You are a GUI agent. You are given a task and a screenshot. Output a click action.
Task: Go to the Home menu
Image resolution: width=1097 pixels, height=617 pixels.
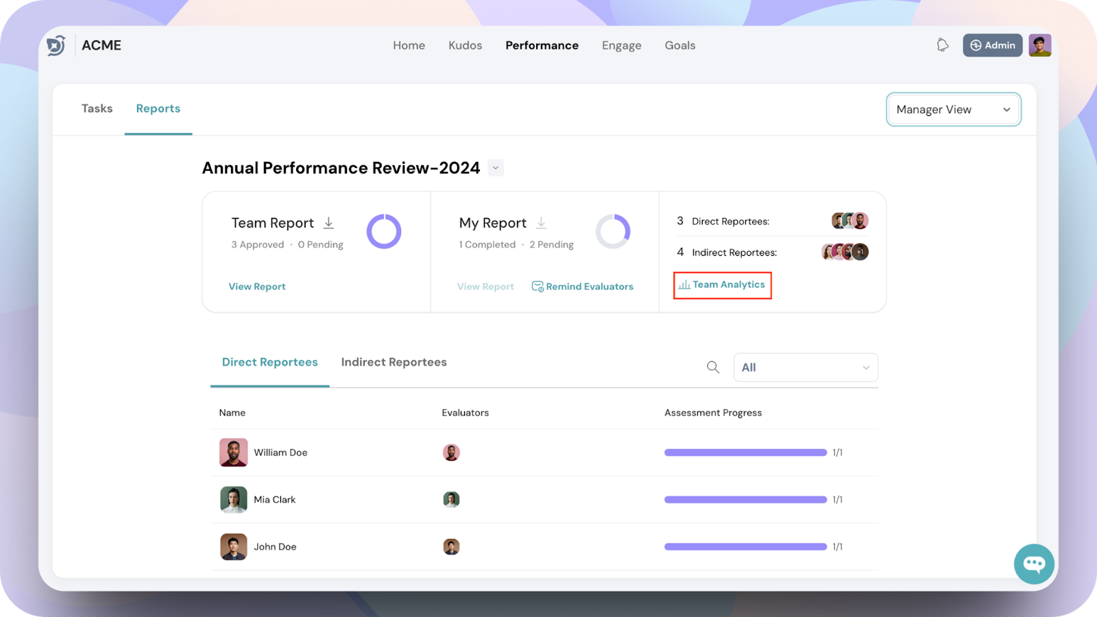coord(409,45)
